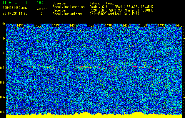Click time marker 1431
The width and height of the screenshot is (185, 118).
click(x=20, y=25)
